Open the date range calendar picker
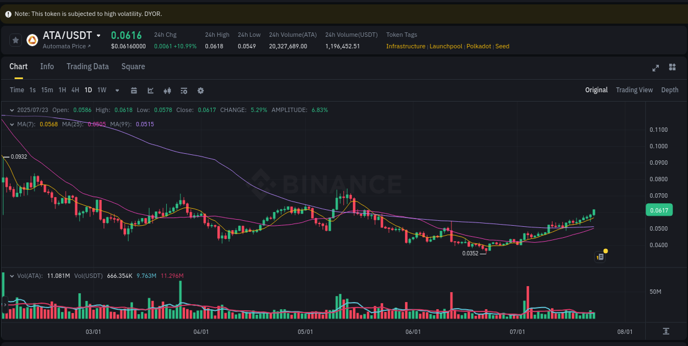 click(x=134, y=90)
